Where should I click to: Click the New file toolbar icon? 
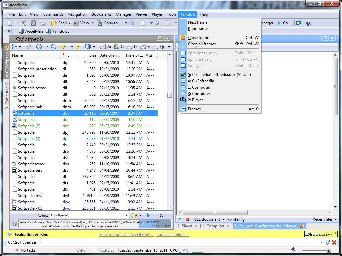pos(10,23)
